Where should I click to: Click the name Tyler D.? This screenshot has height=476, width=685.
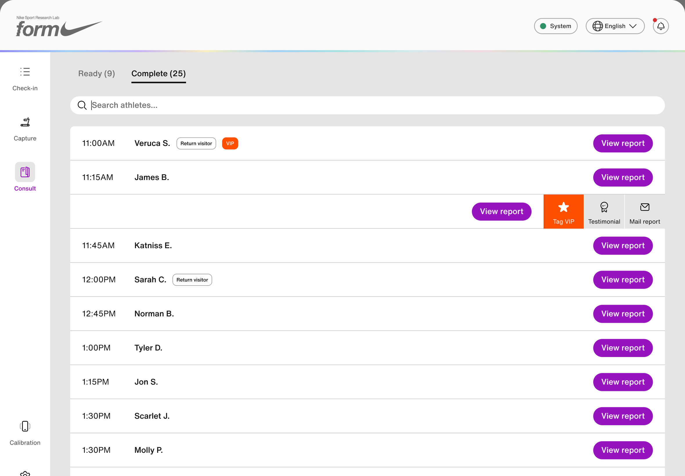[x=148, y=348]
